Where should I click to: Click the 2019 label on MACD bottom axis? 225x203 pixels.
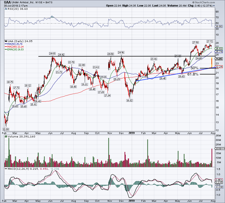click(131, 201)
